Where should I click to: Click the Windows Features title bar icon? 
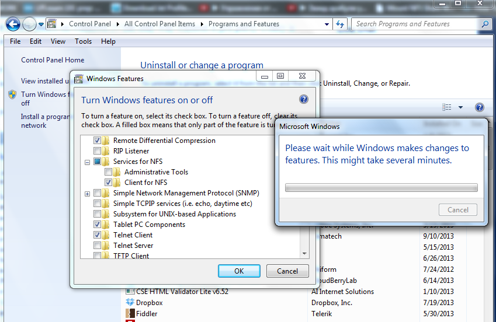[x=79, y=79]
